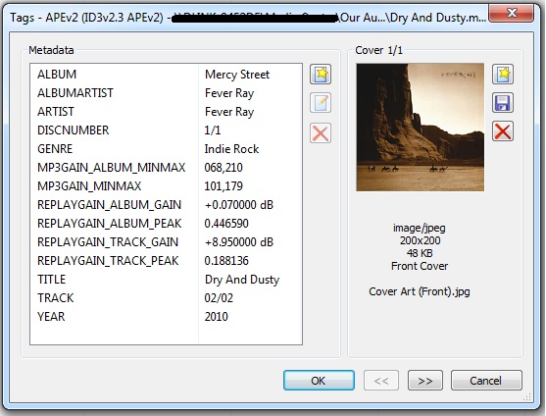Click the 1/1 disc number value
546x416 pixels.
(213, 130)
